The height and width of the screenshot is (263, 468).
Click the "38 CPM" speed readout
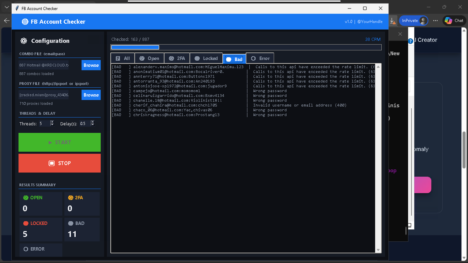(x=373, y=39)
